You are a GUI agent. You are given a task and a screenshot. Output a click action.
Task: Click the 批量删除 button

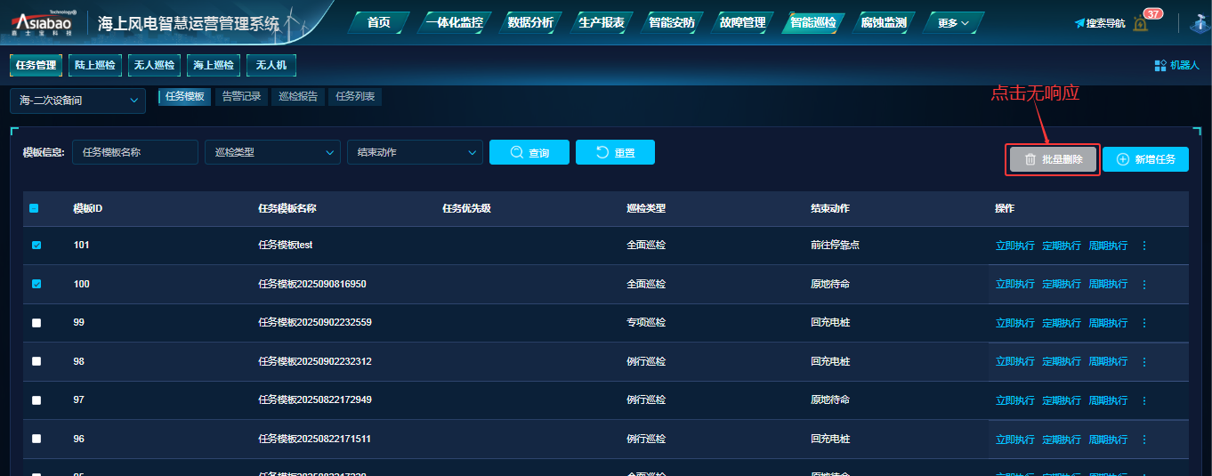click(x=1053, y=159)
